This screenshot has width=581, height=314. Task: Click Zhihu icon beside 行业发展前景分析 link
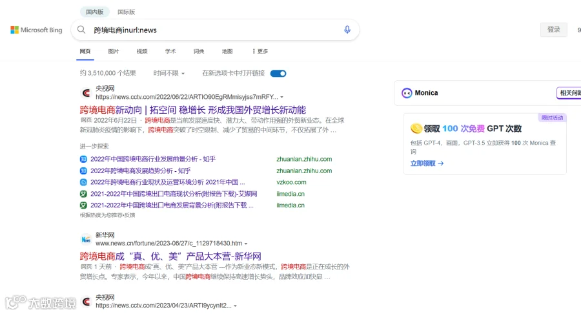point(83,159)
